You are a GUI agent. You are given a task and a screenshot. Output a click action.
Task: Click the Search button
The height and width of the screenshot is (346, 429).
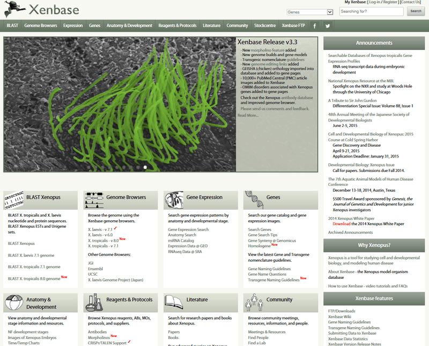(416, 11)
